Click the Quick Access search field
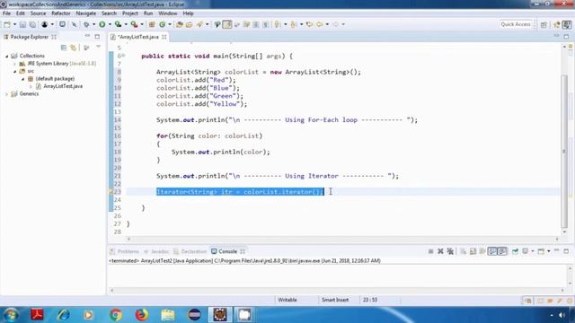575x323 pixels. [516, 24]
